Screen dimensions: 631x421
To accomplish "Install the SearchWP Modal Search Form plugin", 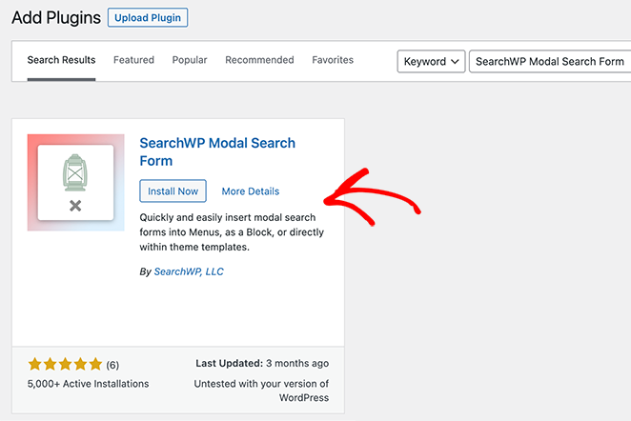I will (173, 191).
